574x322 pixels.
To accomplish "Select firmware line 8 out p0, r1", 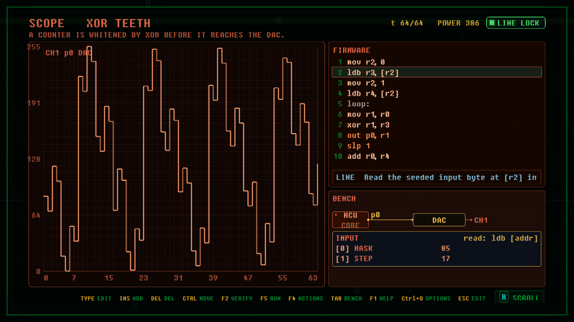I will point(436,136).
